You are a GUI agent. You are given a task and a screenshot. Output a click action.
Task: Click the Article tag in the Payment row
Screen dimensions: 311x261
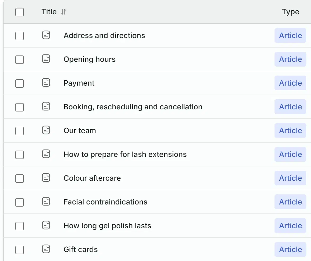click(x=290, y=83)
